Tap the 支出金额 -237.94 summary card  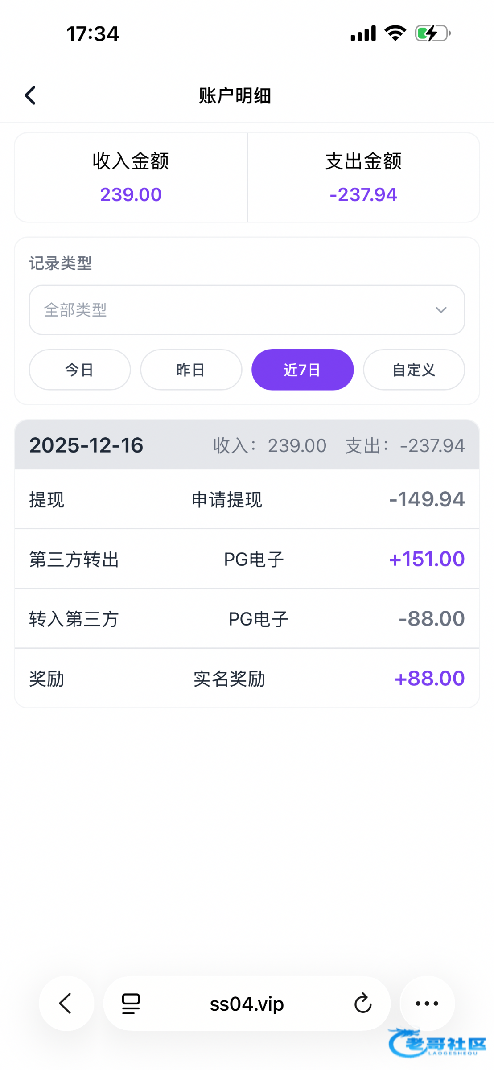tap(363, 177)
